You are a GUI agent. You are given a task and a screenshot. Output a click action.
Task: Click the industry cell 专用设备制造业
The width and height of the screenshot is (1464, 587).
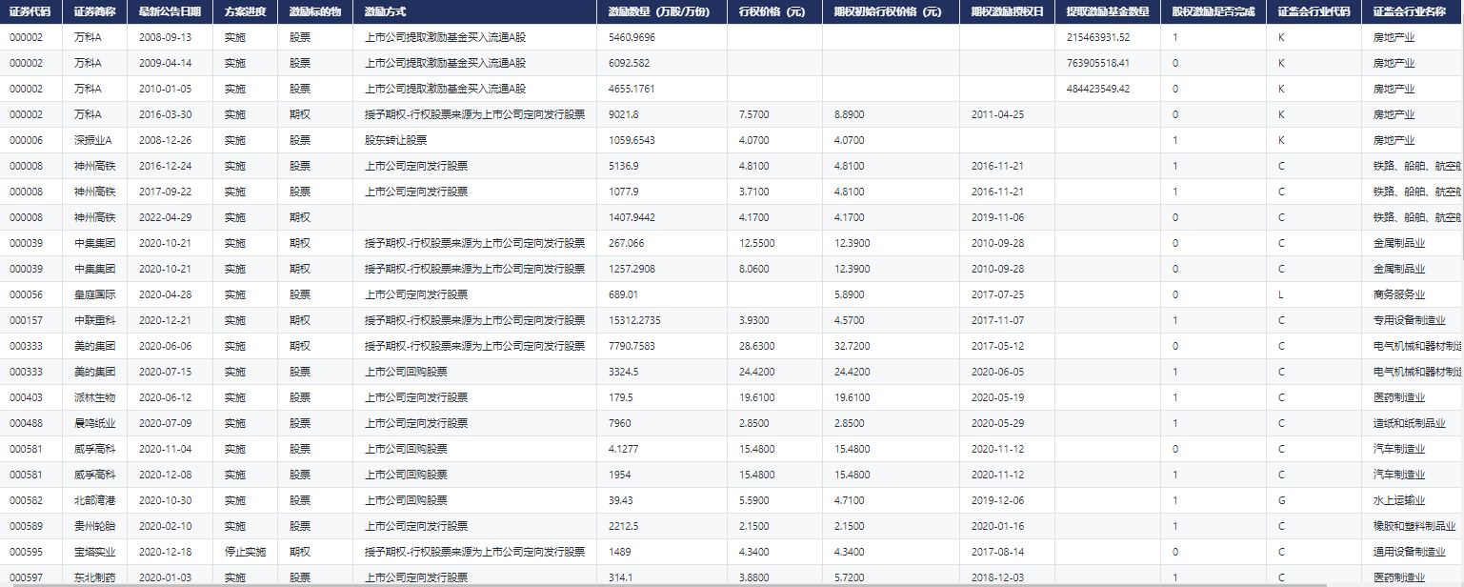coord(1410,320)
